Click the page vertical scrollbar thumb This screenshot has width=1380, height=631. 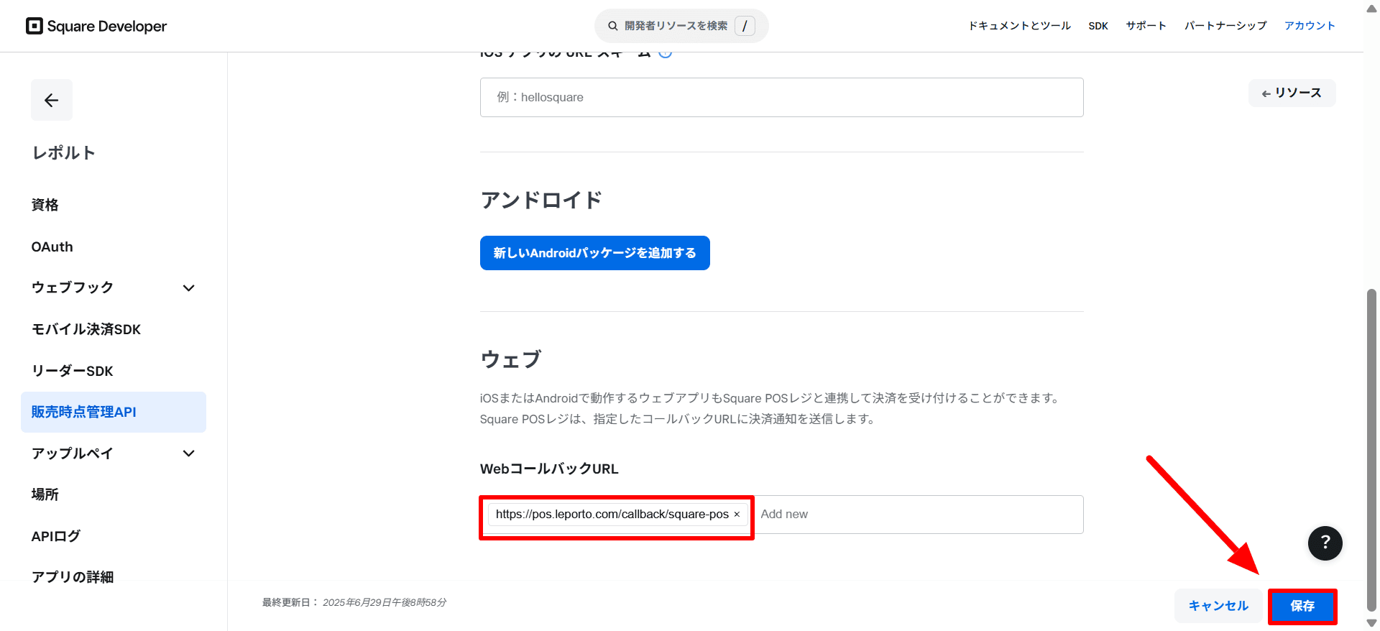[x=1371, y=450]
